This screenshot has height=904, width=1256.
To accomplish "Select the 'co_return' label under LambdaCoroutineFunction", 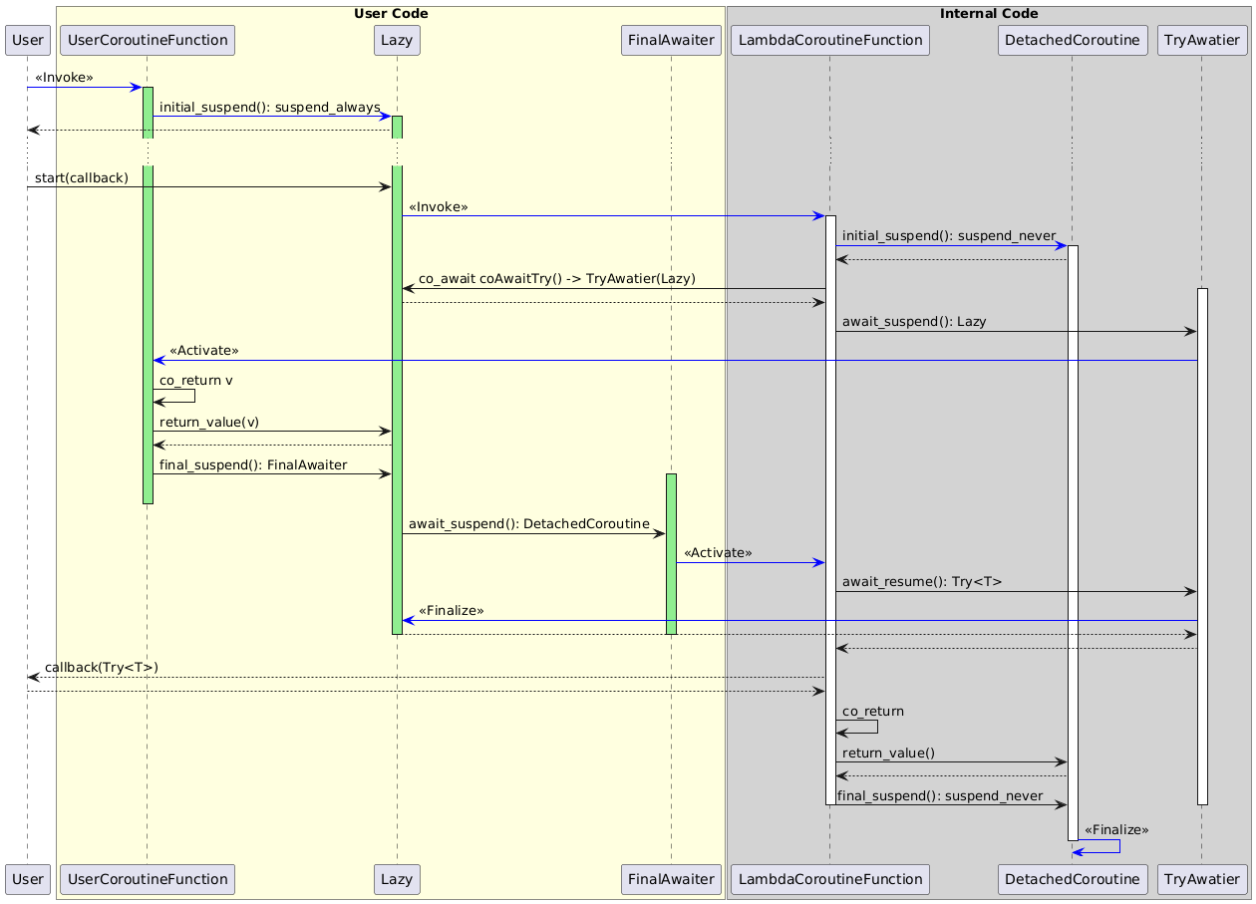I will point(873,711).
